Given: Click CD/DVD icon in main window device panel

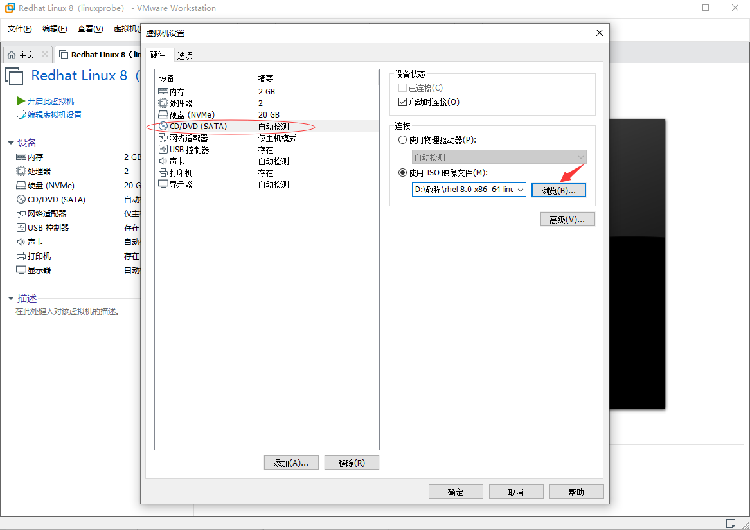Looking at the screenshot, I should 21,199.
